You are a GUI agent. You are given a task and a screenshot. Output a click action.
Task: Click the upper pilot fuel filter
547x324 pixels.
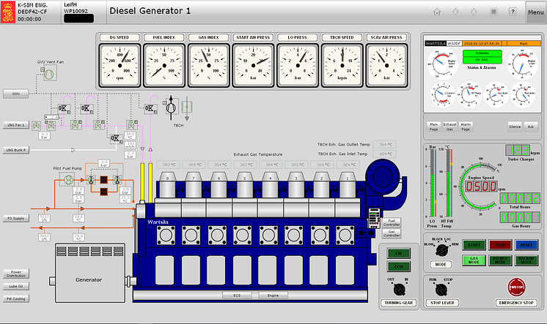(x=103, y=180)
